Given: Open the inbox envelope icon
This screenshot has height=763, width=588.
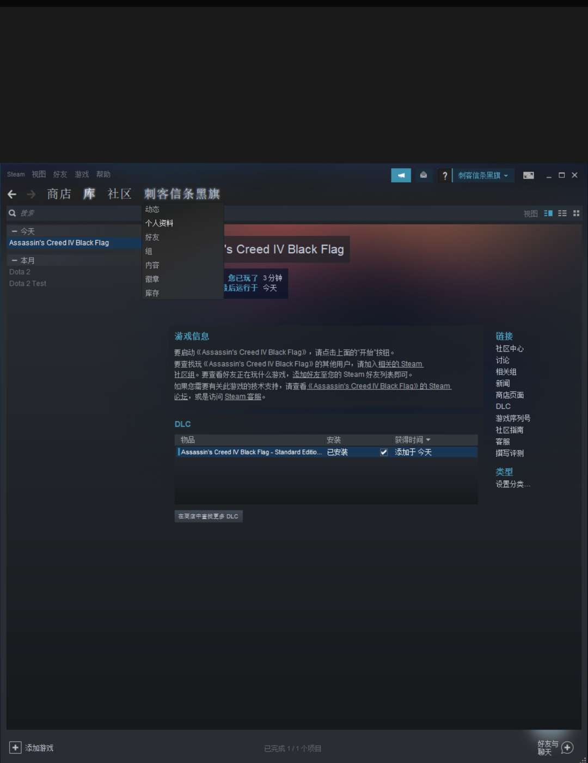Looking at the screenshot, I should click(424, 175).
